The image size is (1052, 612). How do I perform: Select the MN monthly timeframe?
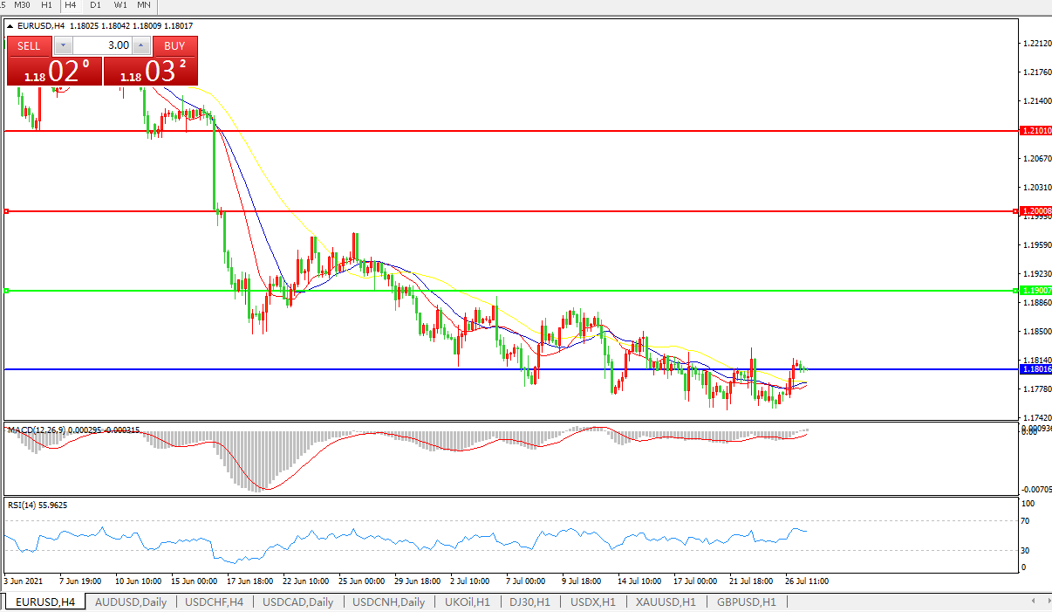144,5
